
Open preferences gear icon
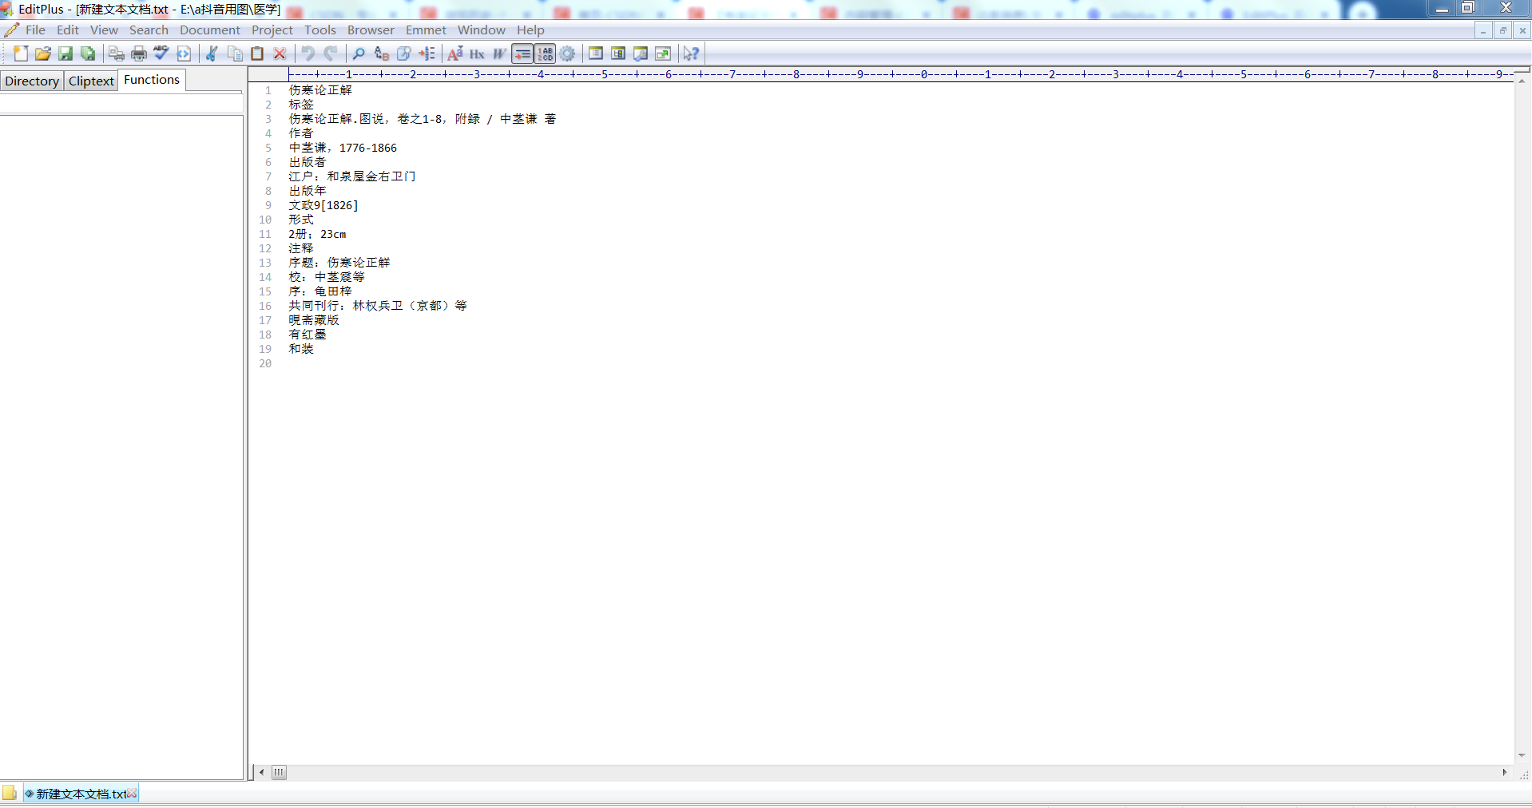coord(567,53)
